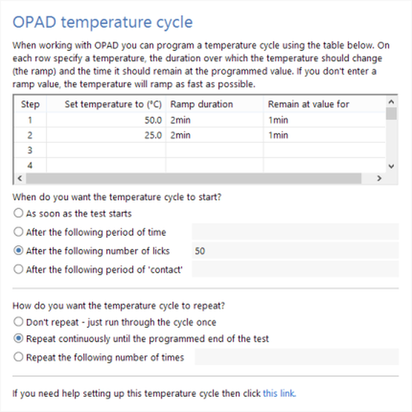Screen dimensions: 412x412
Task: Click the number of licks field containing 50
Action: [x=295, y=251]
